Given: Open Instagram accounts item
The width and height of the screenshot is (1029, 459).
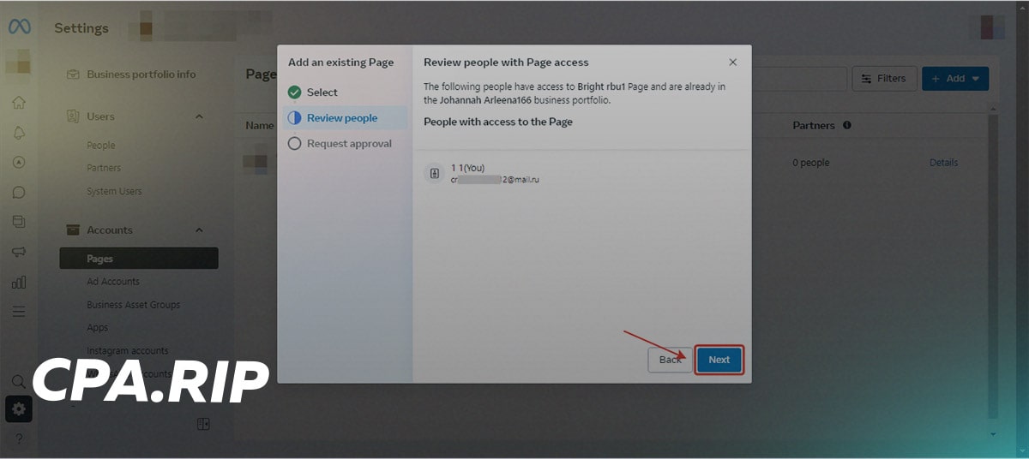Looking at the screenshot, I should 128,351.
